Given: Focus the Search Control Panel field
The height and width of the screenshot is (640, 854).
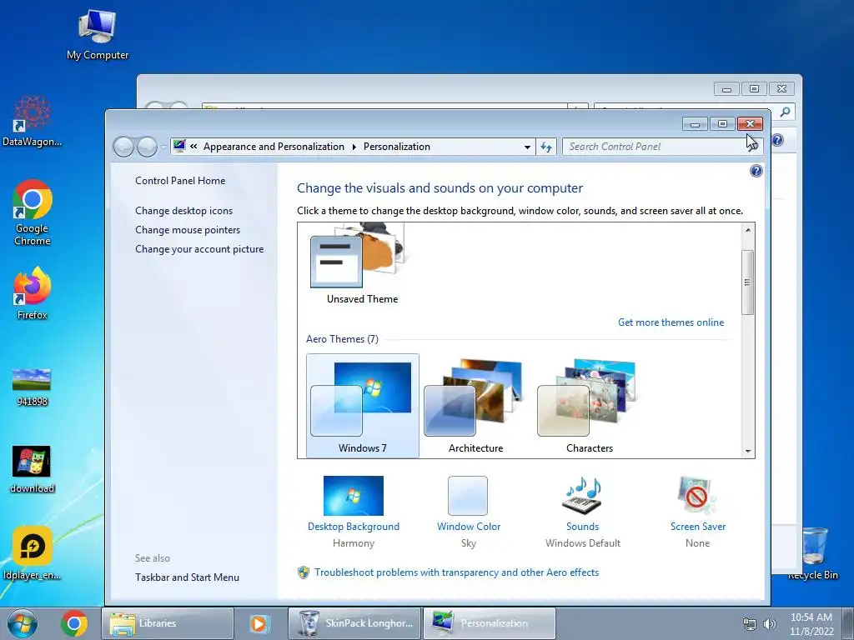Looking at the screenshot, I should coord(661,147).
